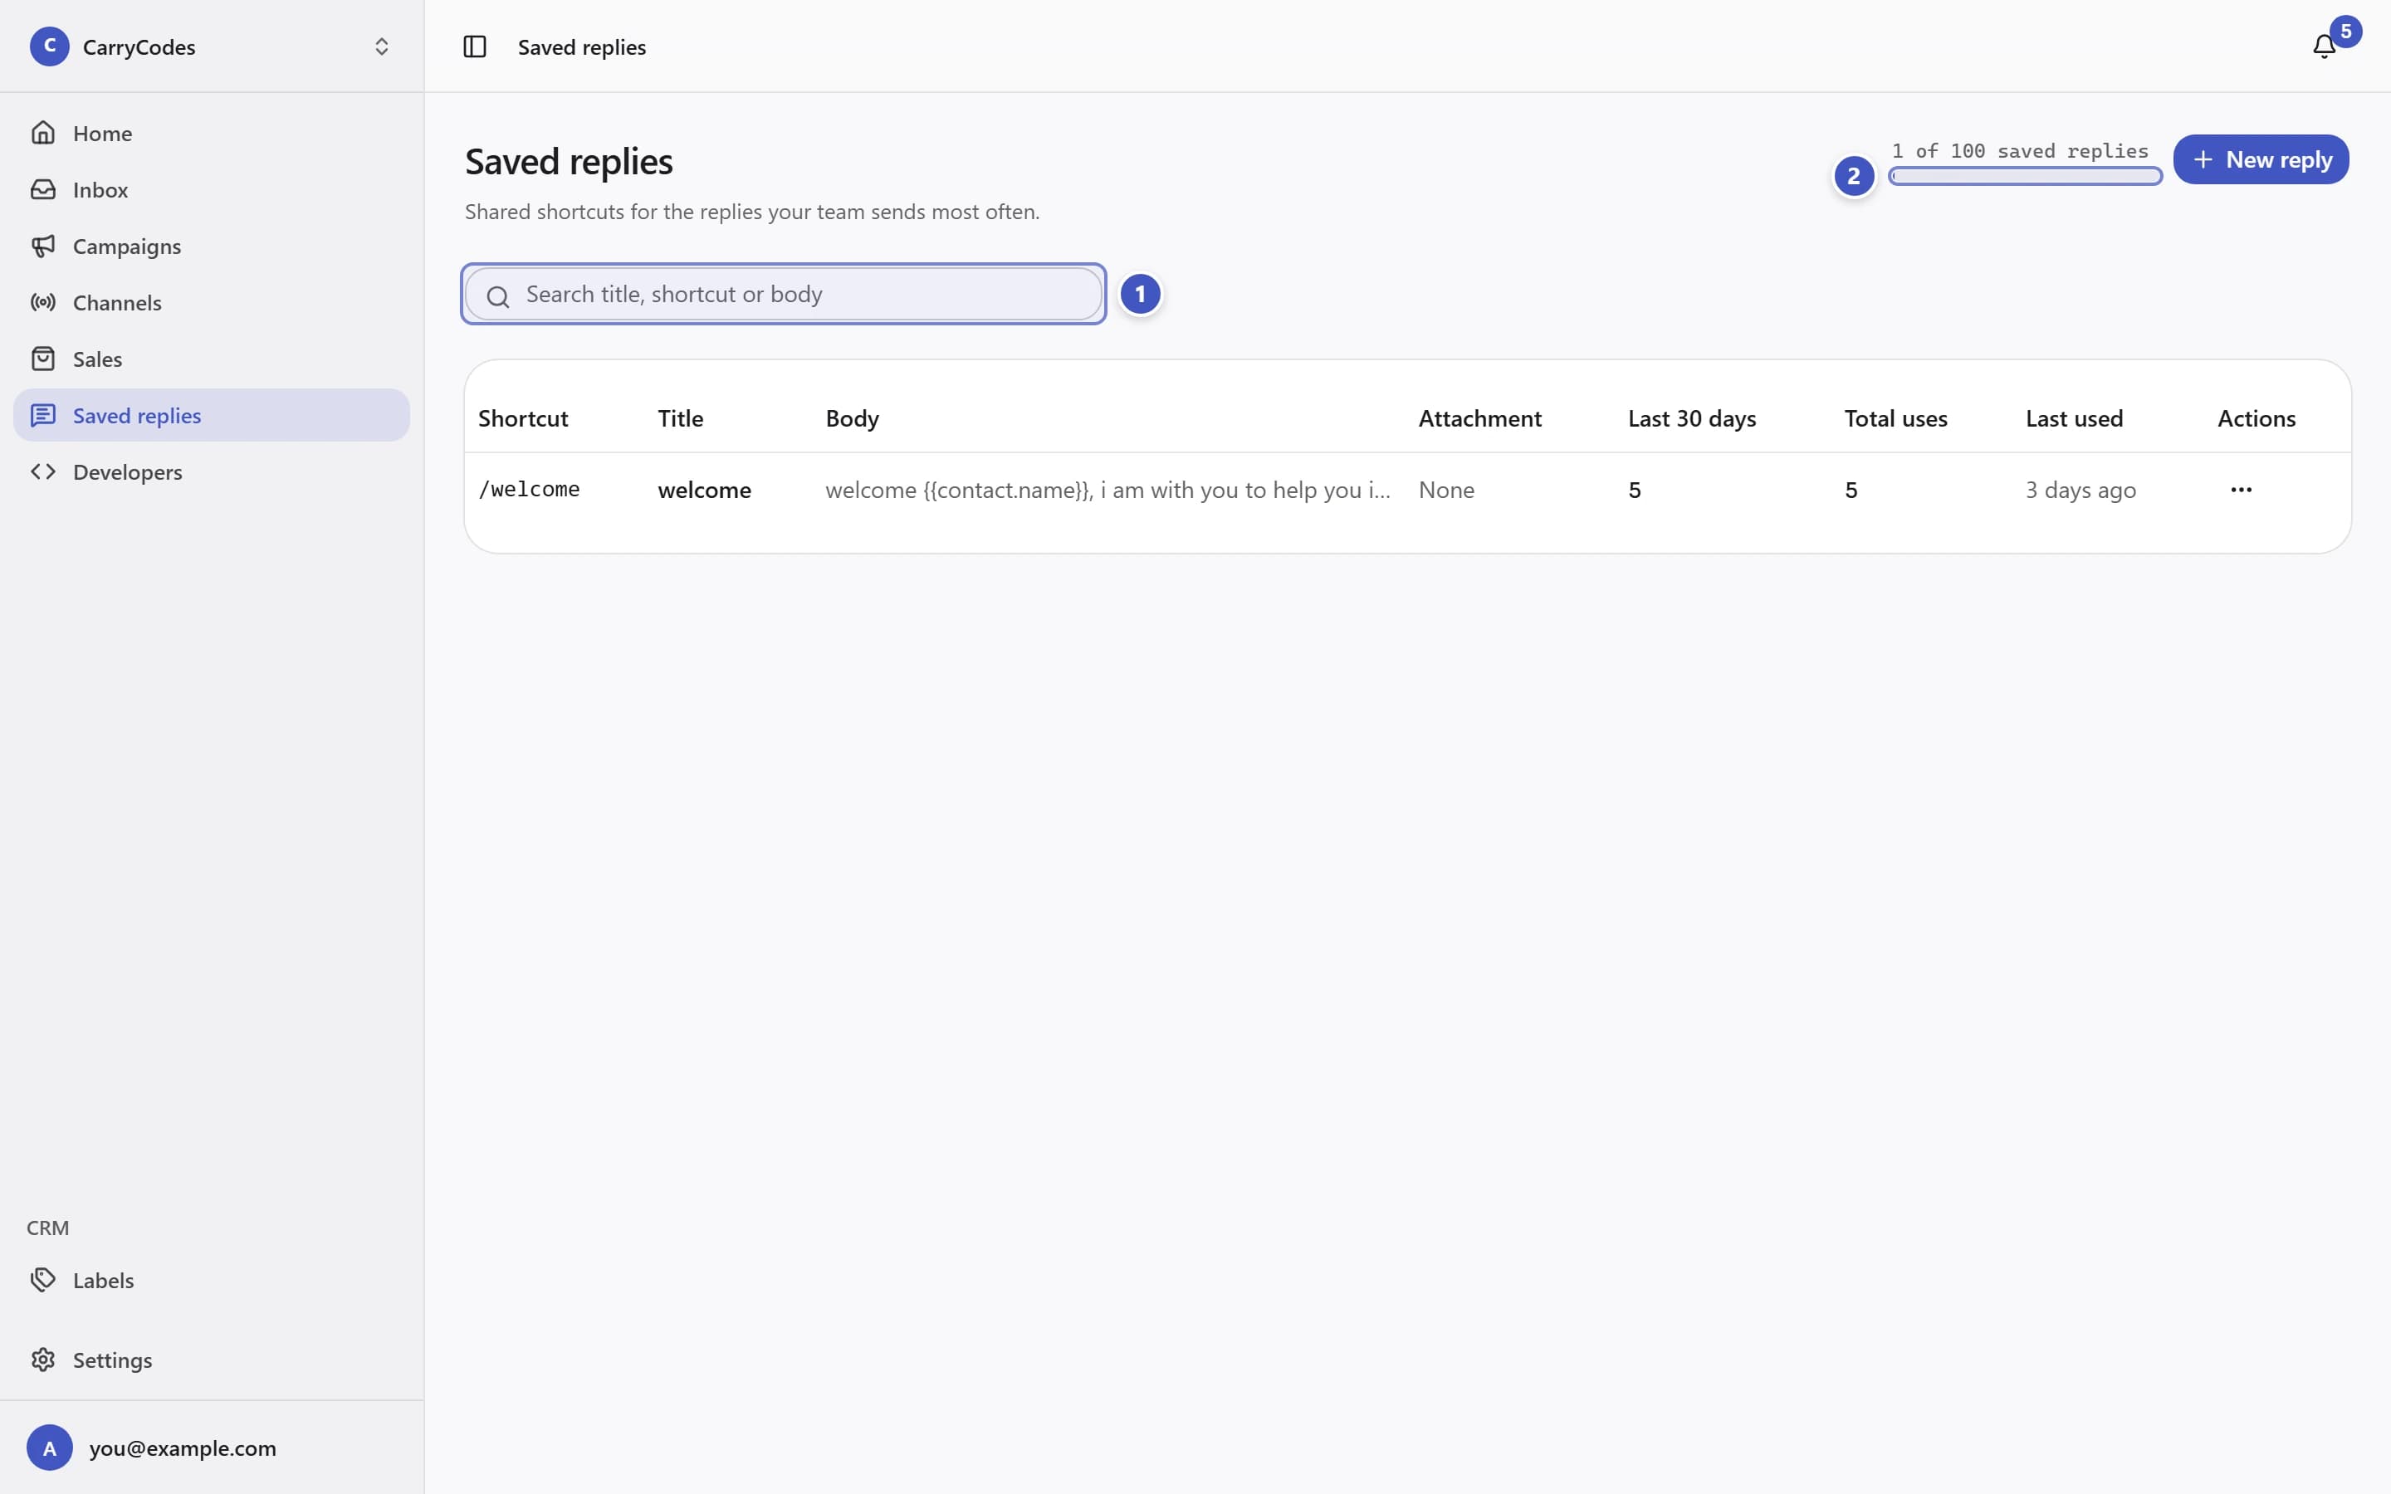Click the None attachment cell
This screenshot has width=2391, height=1494.
1446,489
